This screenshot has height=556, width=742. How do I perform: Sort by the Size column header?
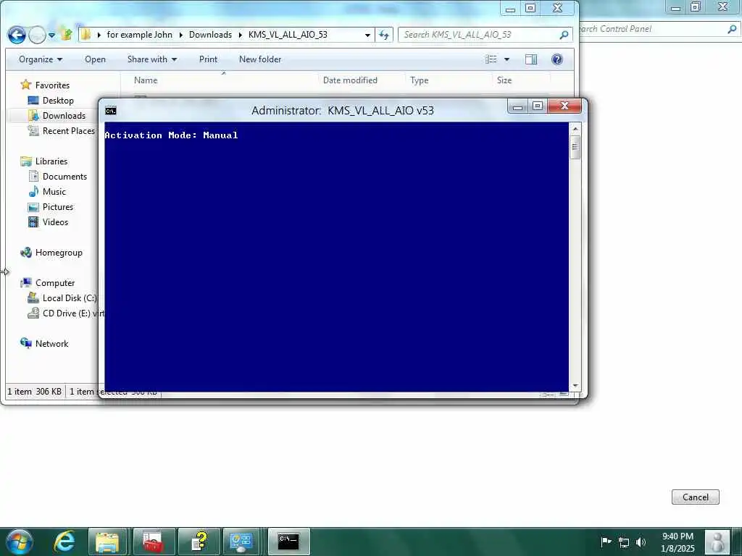pos(504,80)
